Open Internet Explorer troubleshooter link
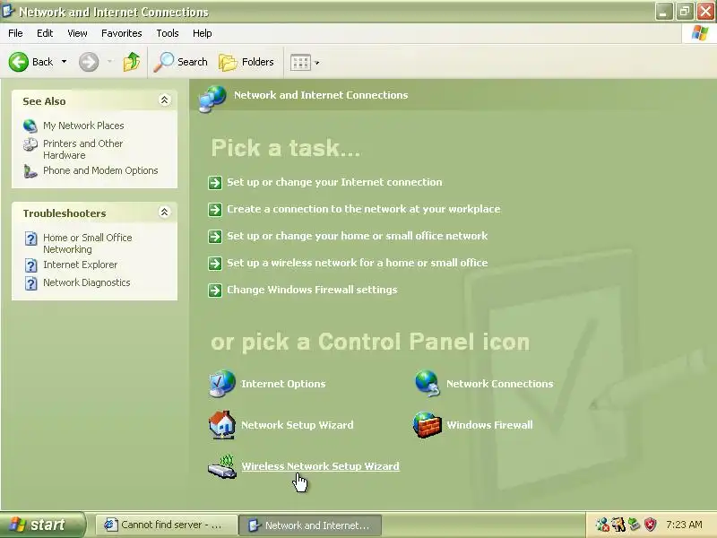Viewport: 717px width, 538px height. (80, 265)
